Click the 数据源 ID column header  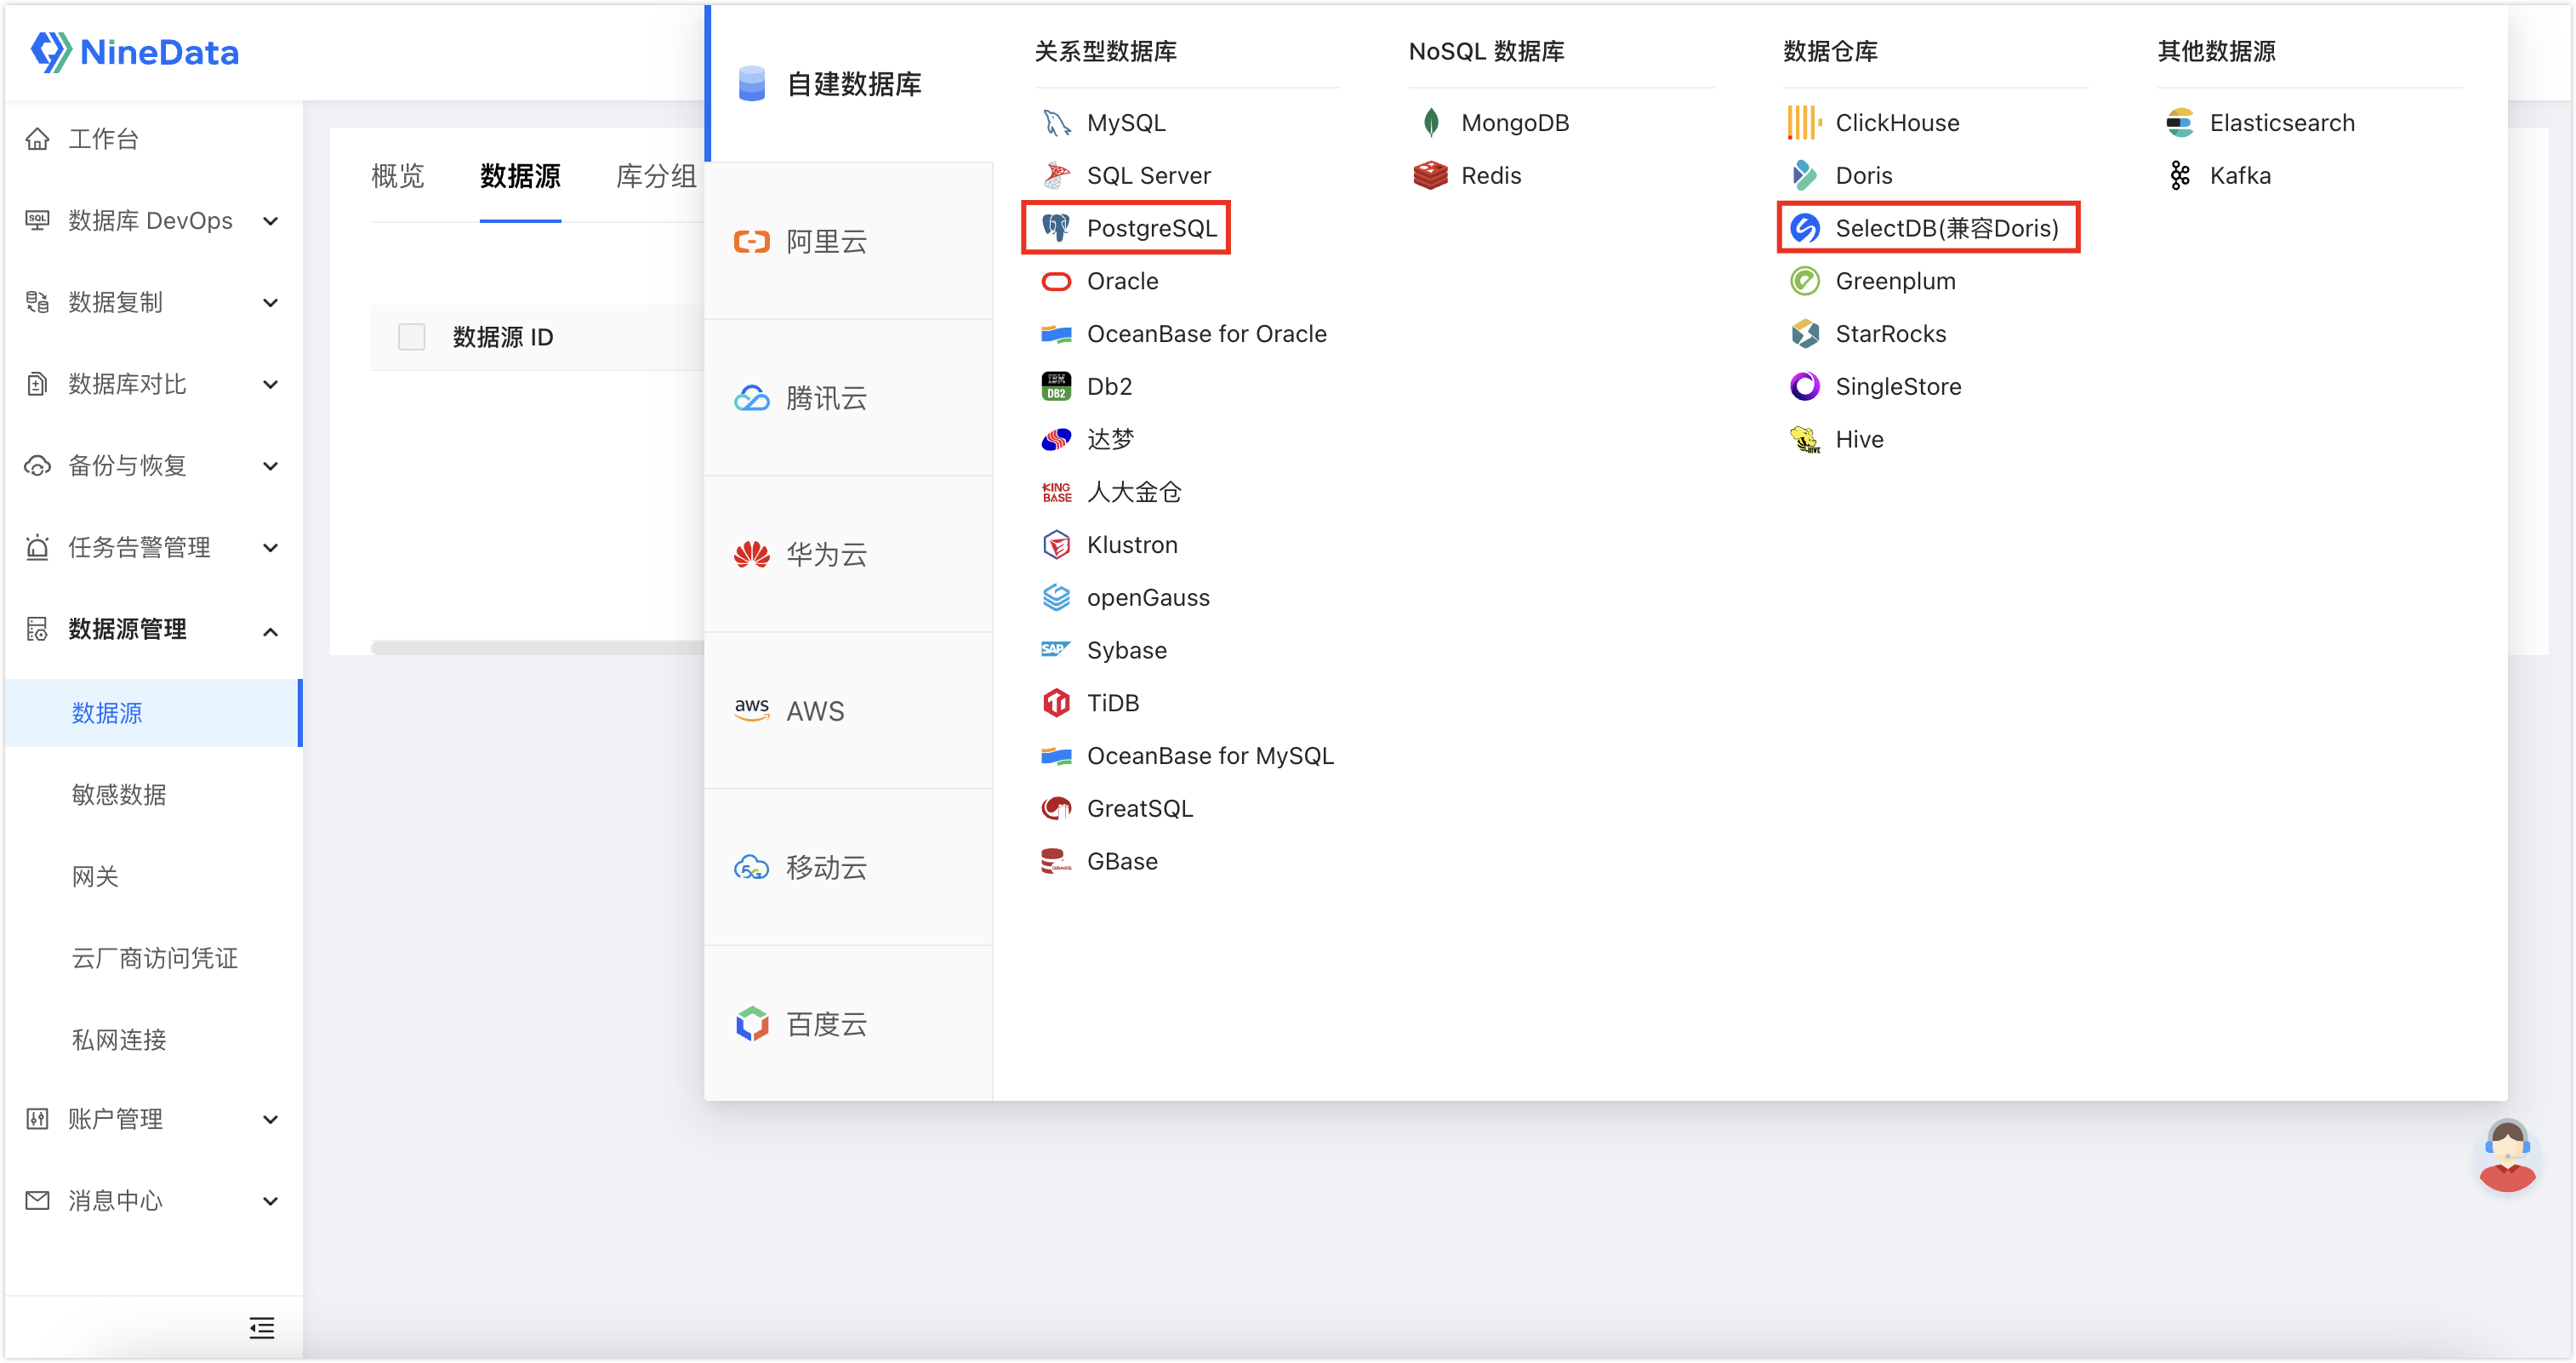click(503, 337)
